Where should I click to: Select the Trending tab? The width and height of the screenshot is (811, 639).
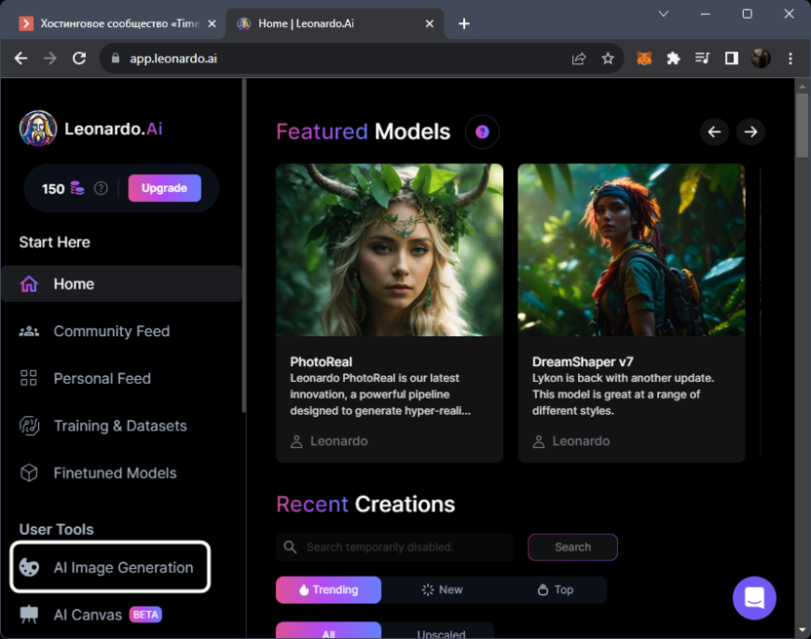click(328, 590)
